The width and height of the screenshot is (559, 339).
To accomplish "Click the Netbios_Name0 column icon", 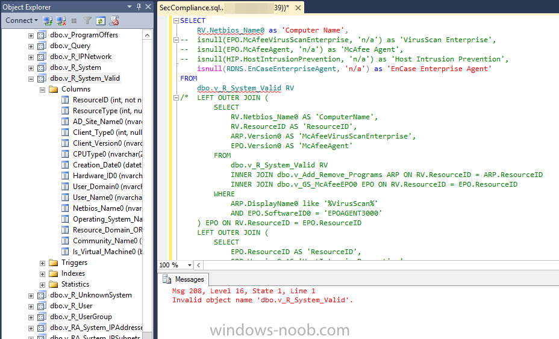I will (65, 208).
